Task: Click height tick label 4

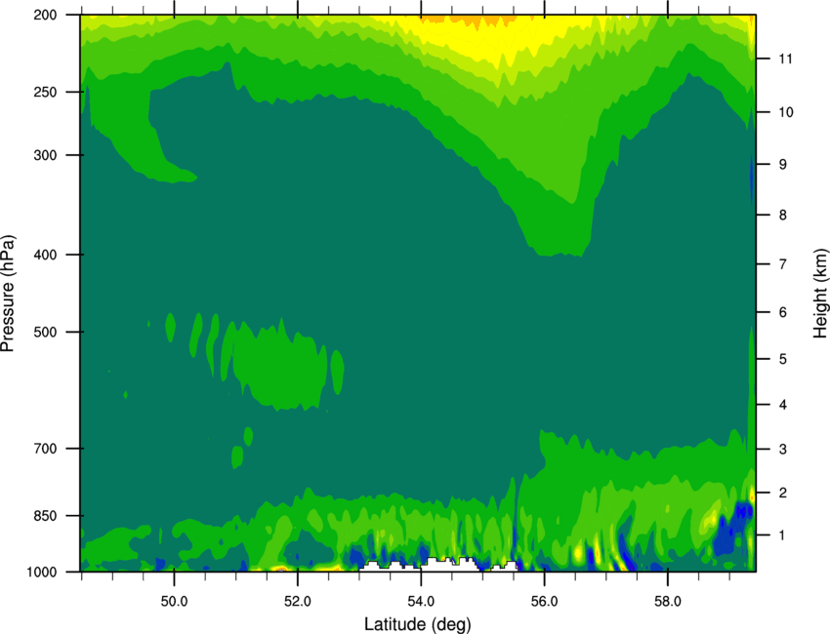Action: click(783, 405)
